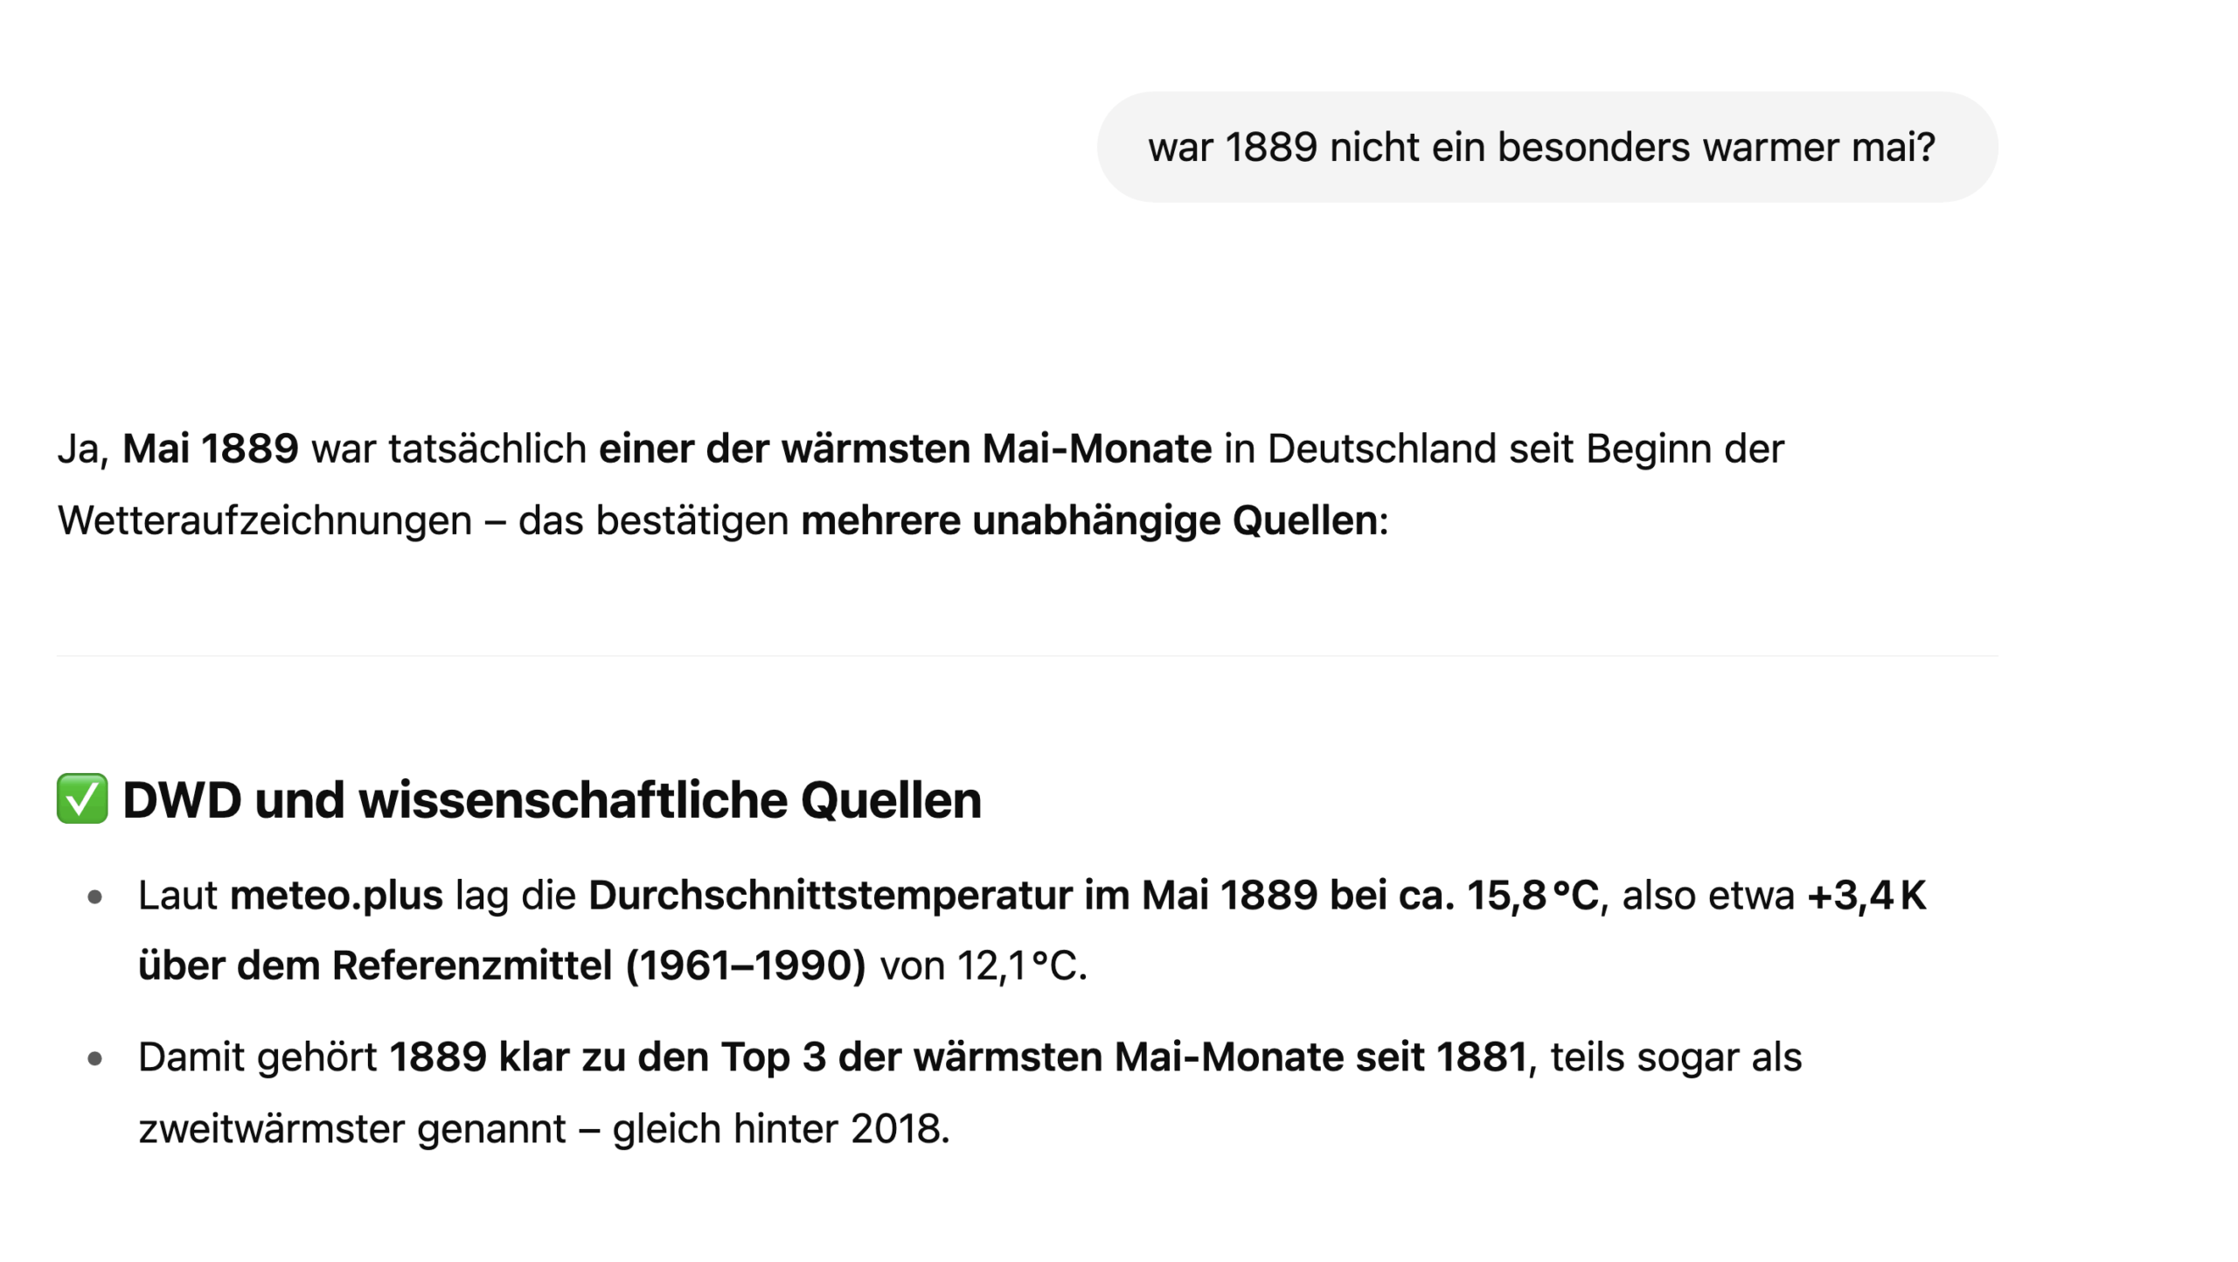
Task: Click the horizontal divider line below the intro
Action: point(1027,656)
